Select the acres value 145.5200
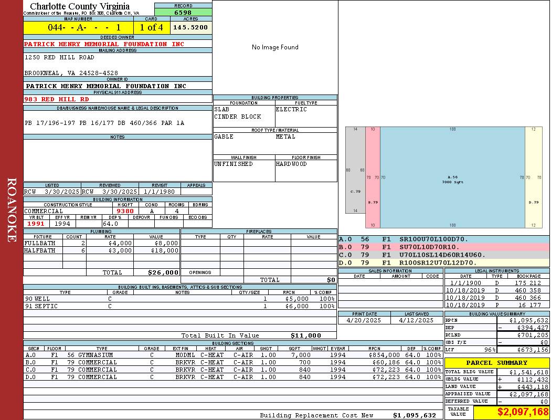 tap(191, 27)
